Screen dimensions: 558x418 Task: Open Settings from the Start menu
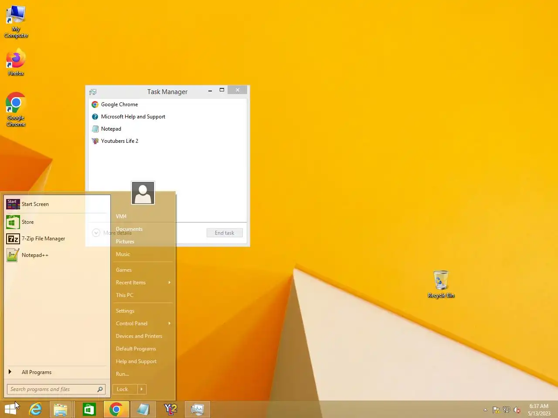(125, 311)
